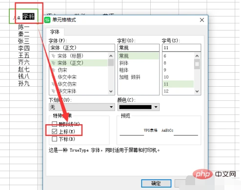Viewport: 241px width, 190px height.
Task: Select font size 9
Action: point(178,70)
